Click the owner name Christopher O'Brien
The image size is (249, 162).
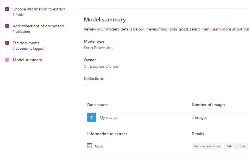(101, 66)
